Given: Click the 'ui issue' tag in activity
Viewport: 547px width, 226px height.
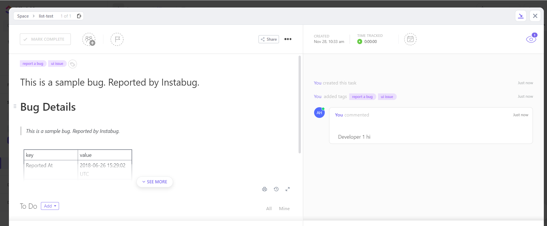Looking at the screenshot, I should click(387, 97).
